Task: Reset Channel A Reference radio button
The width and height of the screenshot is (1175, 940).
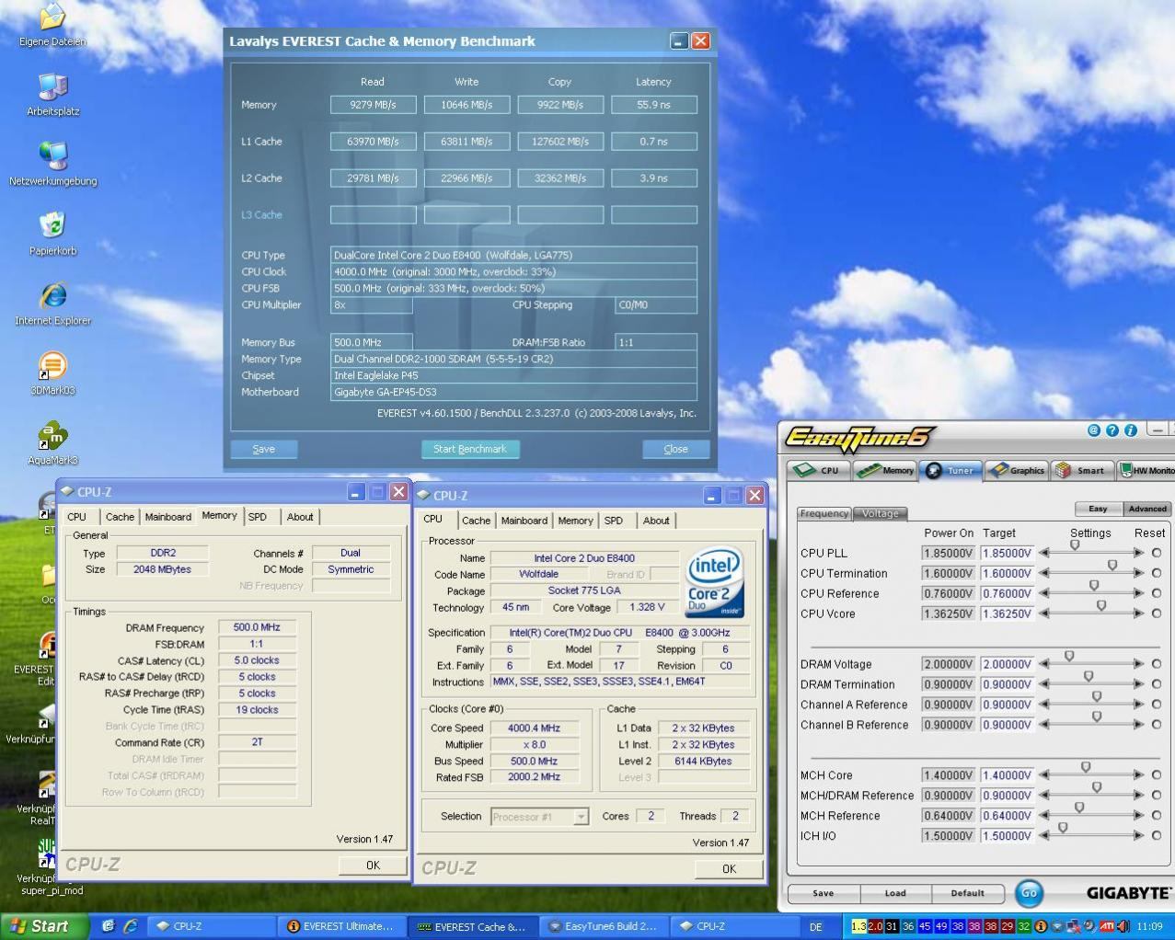Action: (1157, 705)
